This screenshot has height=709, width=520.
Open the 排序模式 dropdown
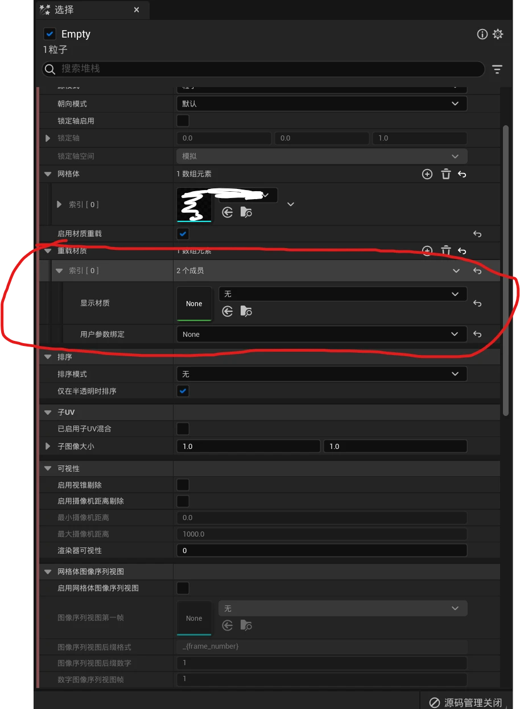(x=321, y=374)
